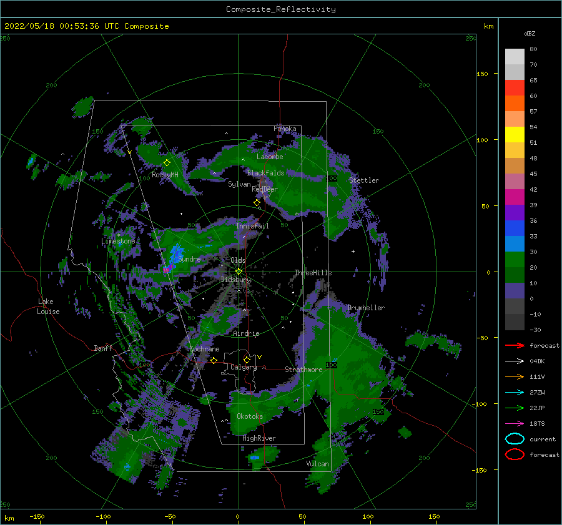Click the Sylvan label
This screenshot has height=525, width=562.
(239, 184)
